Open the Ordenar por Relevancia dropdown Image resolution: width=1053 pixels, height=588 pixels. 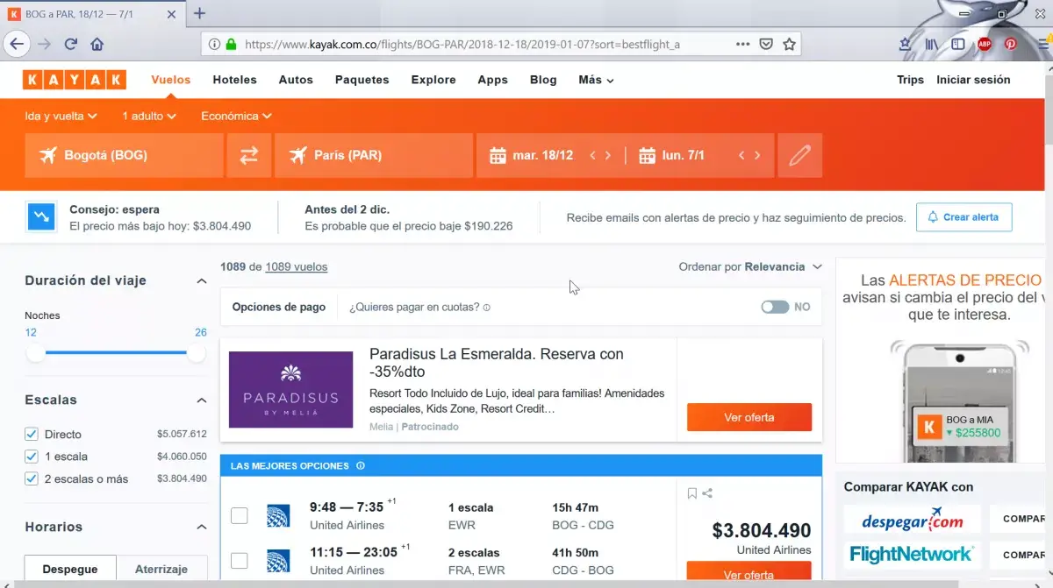[x=750, y=266]
